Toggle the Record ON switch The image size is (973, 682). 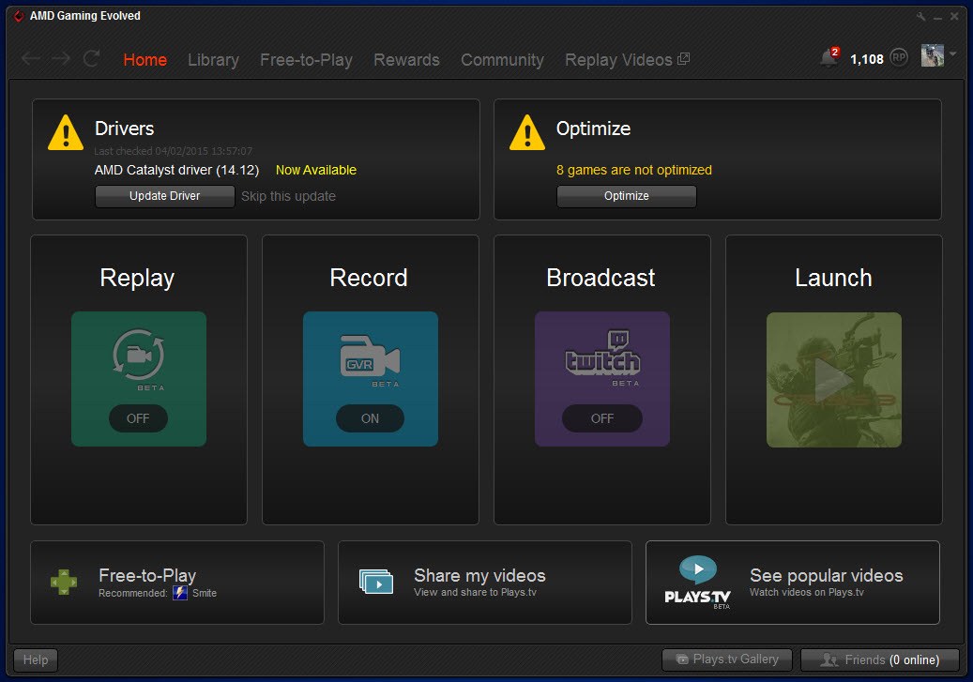click(x=370, y=418)
